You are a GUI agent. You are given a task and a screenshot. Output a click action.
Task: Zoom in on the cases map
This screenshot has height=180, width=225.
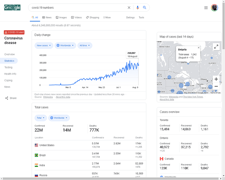[216, 79]
